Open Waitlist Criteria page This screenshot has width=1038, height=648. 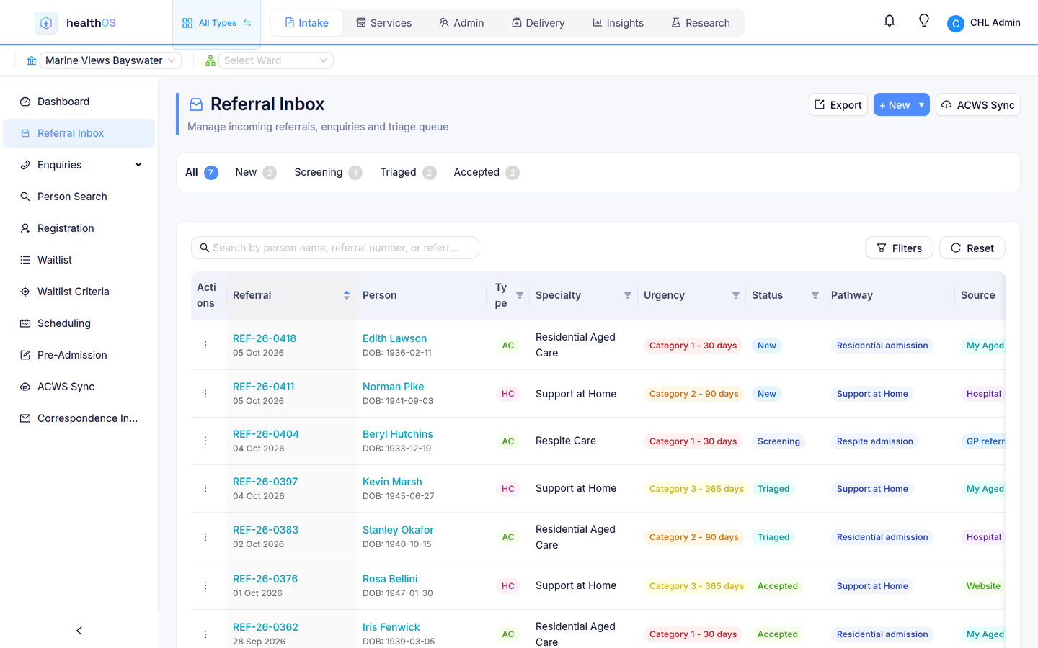pos(79,292)
